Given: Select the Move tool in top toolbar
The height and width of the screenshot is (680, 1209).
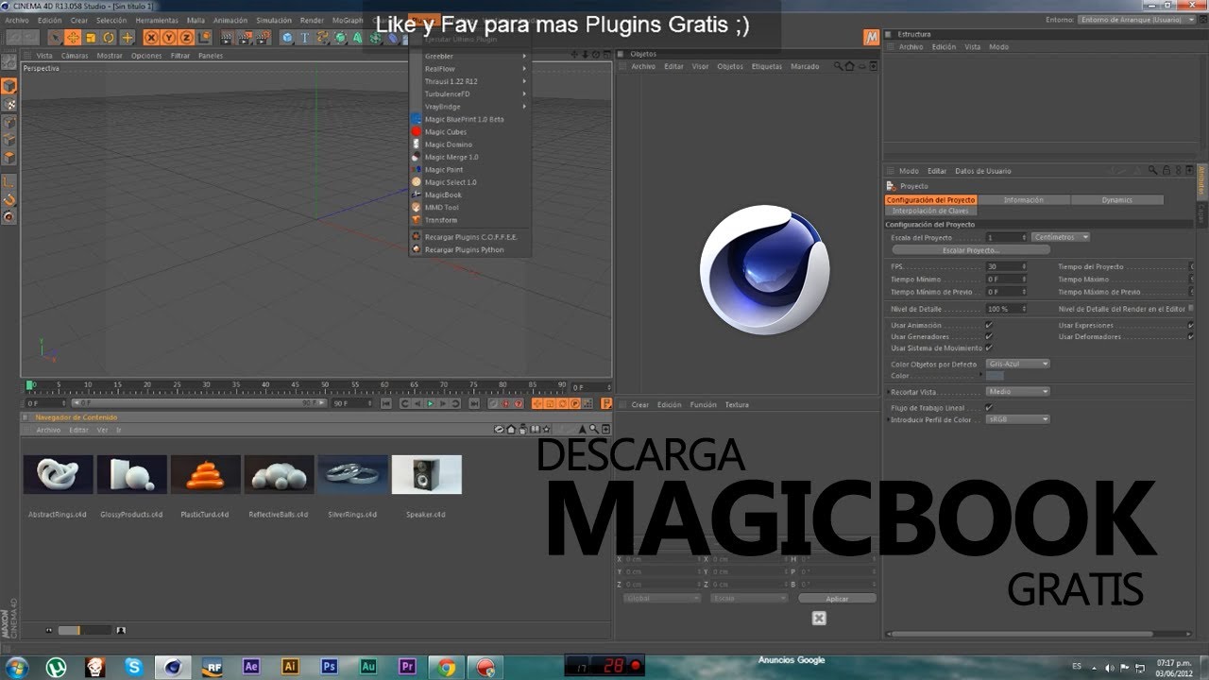Looking at the screenshot, I should (74, 38).
